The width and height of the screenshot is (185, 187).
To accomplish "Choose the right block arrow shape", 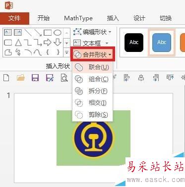I will point(48,43).
